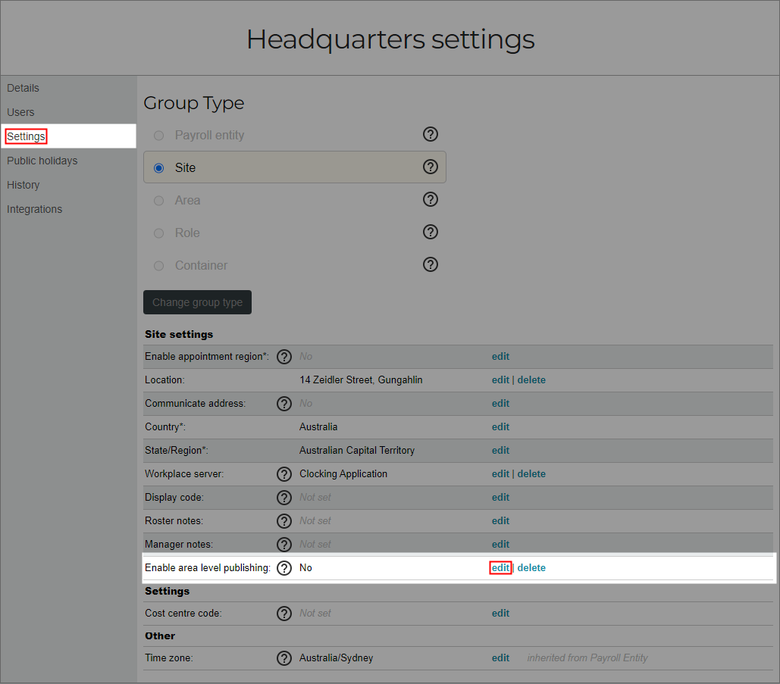Click the '14 Zeidler Street, Gungahlin' location value
The image size is (780, 684).
point(361,379)
